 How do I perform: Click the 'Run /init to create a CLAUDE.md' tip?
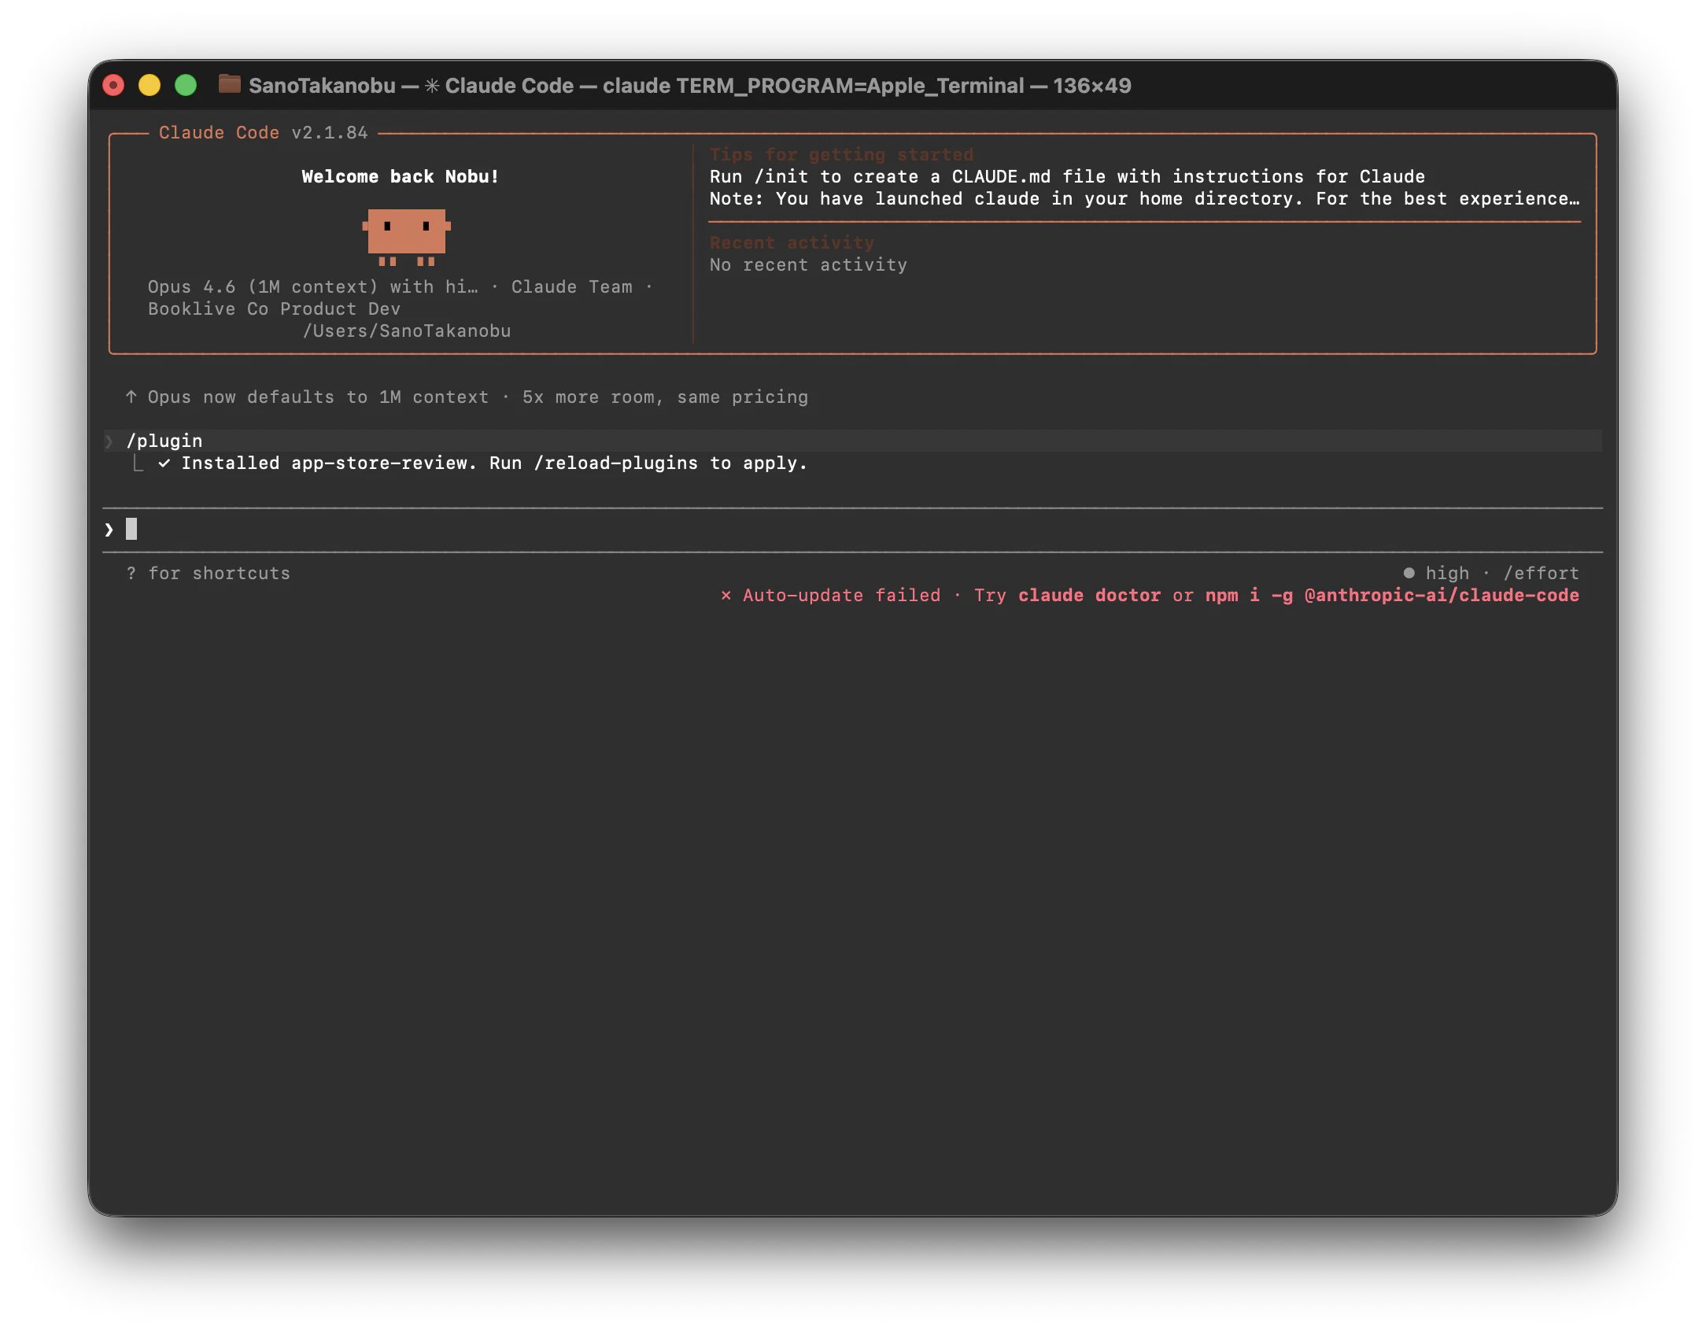tap(1067, 176)
